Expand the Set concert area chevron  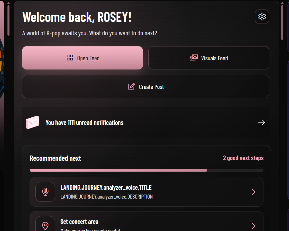[x=254, y=226]
